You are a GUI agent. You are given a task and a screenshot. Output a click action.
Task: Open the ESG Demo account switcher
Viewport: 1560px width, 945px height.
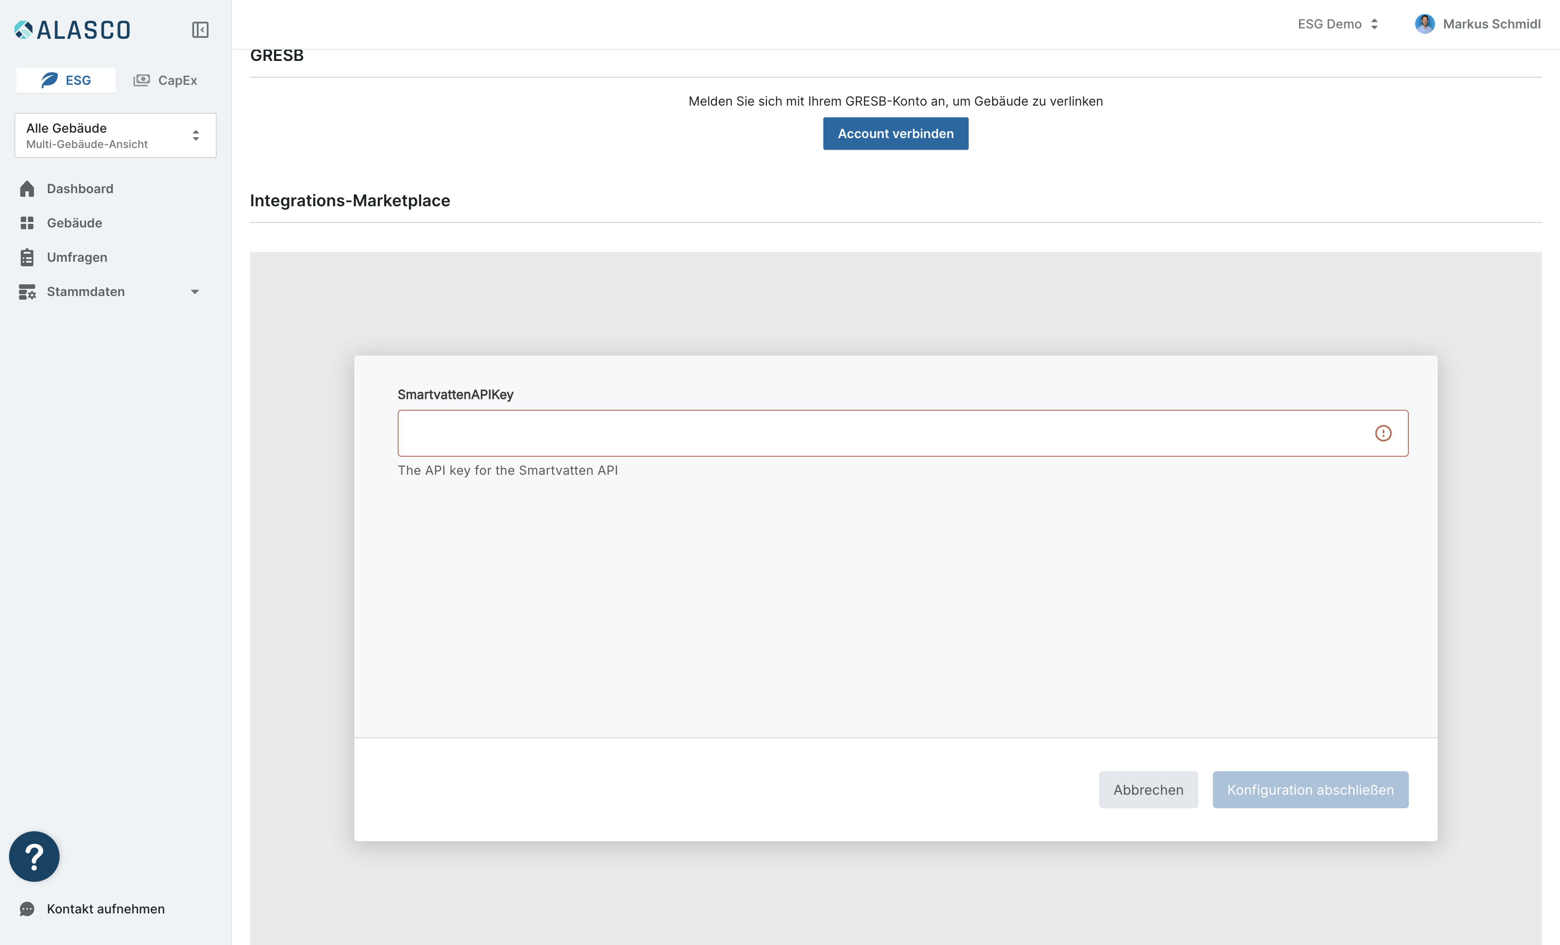click(x=1338, y=24)
